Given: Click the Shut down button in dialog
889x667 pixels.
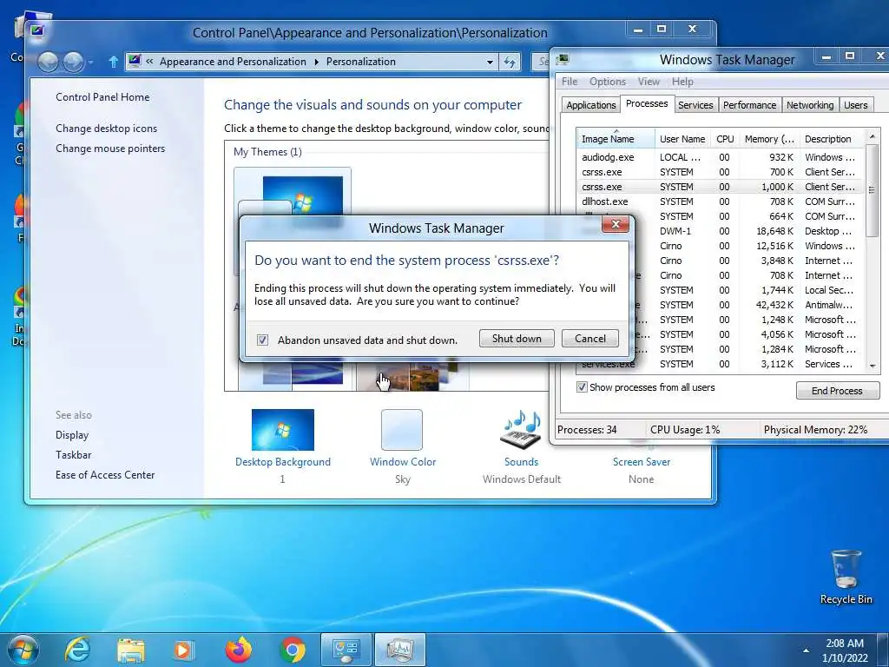Looking at the screenshot, I should pos(517,339).
